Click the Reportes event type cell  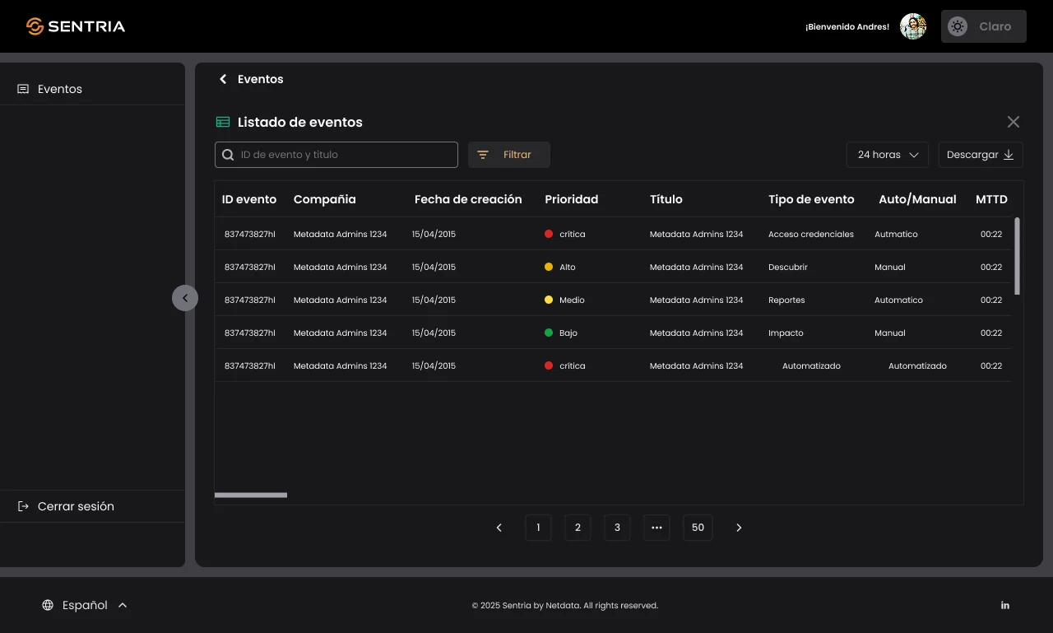(x=786, y=300)
